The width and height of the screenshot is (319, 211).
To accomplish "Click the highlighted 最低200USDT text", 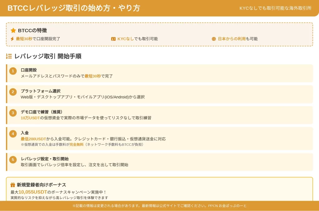I will tap(33, 139).
